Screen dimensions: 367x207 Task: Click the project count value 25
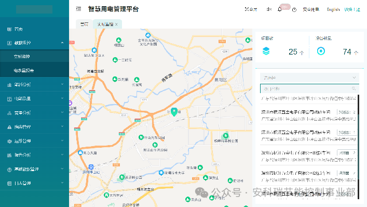click(293, 52)
